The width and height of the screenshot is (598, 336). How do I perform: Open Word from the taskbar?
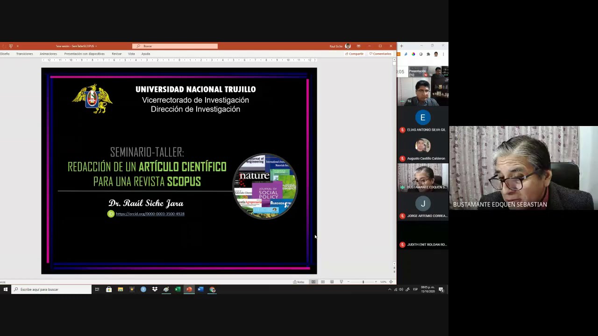[200, 289]
